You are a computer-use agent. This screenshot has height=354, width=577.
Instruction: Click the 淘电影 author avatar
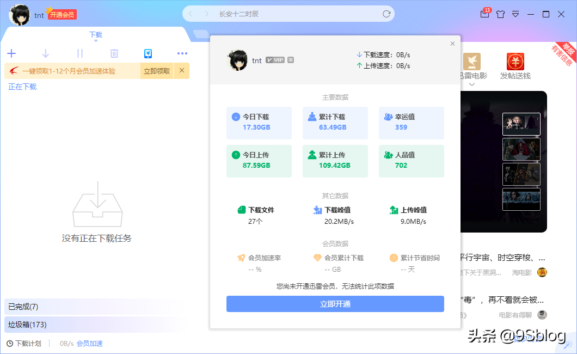pyautogui.click(x=542, y=272)
